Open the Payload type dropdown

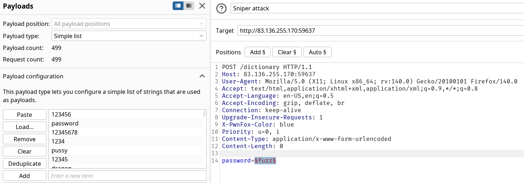pos(129,36)
